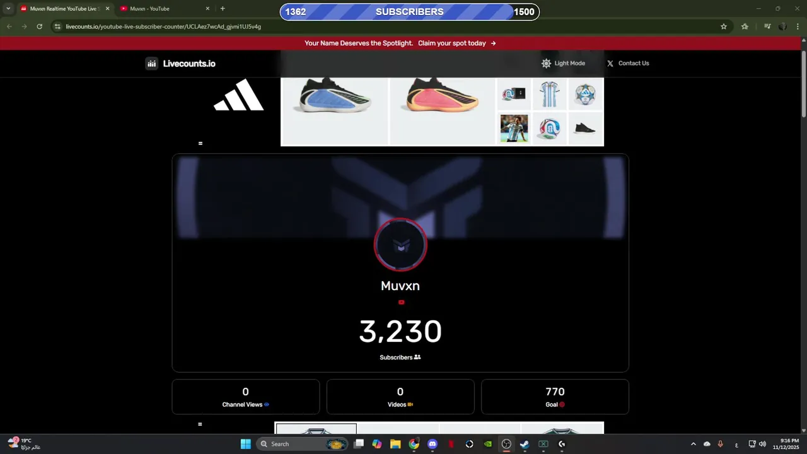Screen dimensions: 807x454
Task: Bookmark this page with the star icon
Action: (x=724, y=26)
